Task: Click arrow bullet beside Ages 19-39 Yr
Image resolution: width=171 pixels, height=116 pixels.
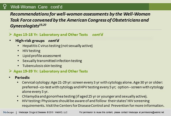Action: [x=10, y=71]
